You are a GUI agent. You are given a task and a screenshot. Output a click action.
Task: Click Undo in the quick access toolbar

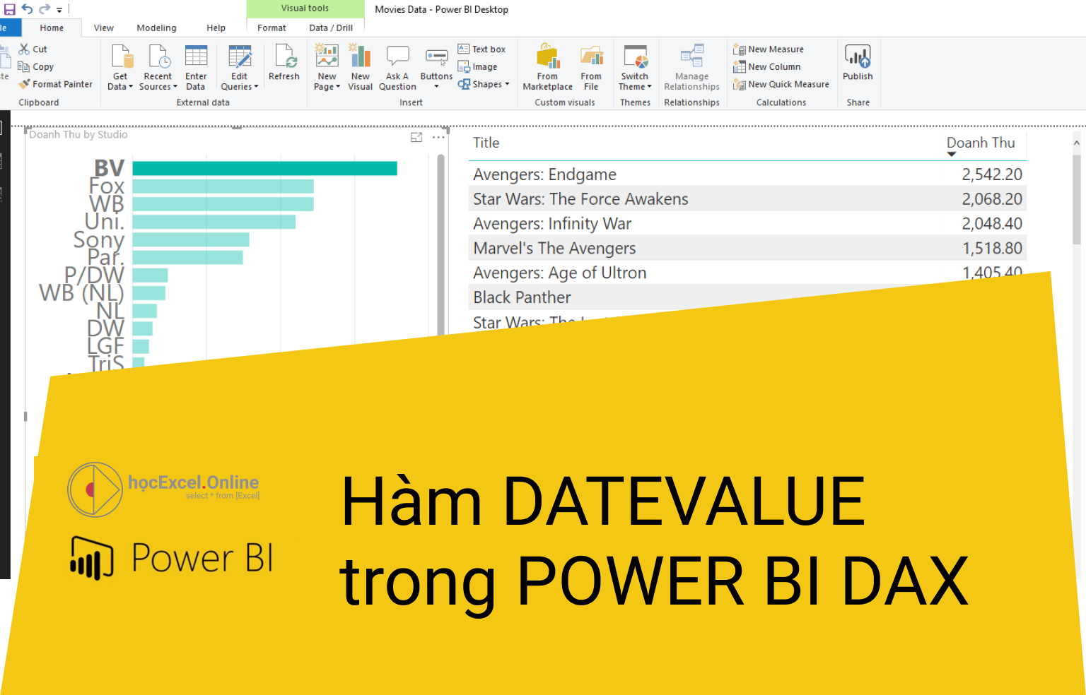(x=26, y=8)
